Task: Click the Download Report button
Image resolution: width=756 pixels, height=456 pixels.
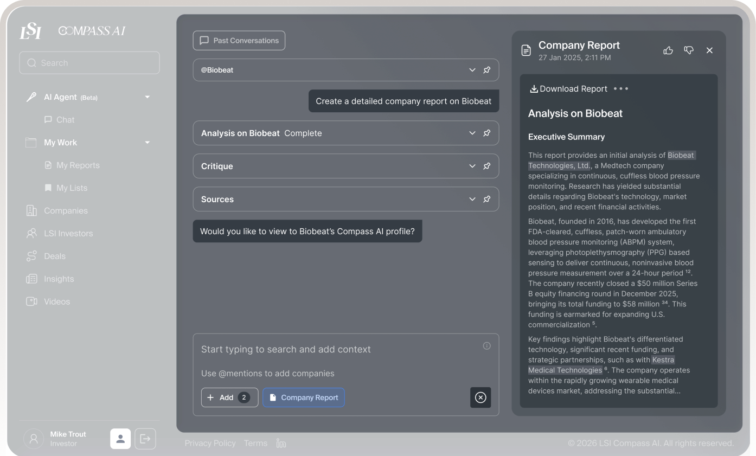Action: pos(568,89)
